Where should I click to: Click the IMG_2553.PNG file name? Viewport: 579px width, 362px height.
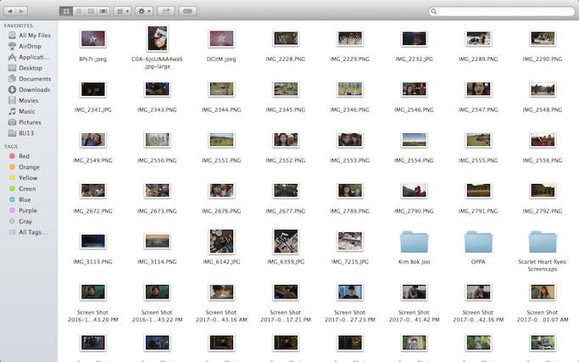[350, 160]
